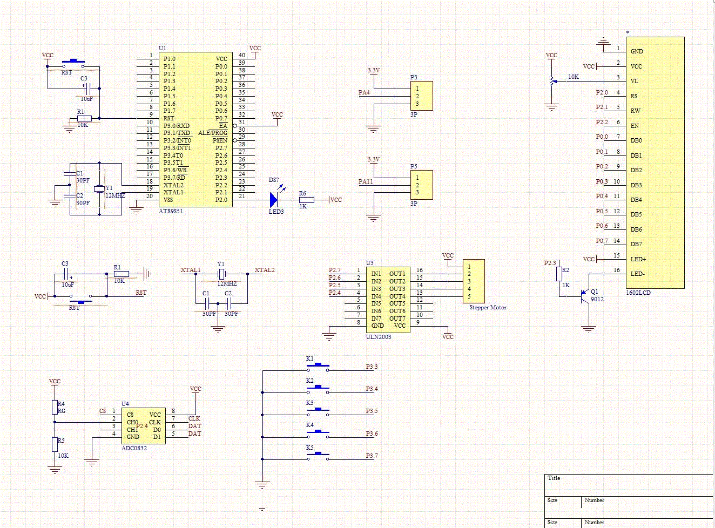Viewport: 715px width, 528px height.
Task: Click the Title field in the title block
Action: tap(629, 485)
